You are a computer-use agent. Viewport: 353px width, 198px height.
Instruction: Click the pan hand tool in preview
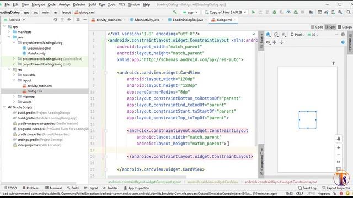338,139
